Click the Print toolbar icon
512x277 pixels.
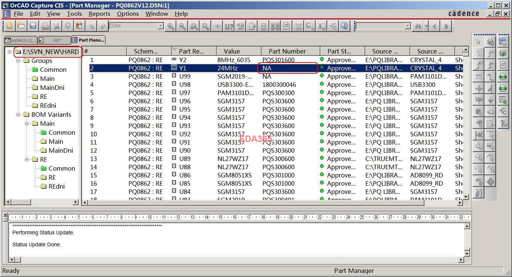tap(45, 26)
